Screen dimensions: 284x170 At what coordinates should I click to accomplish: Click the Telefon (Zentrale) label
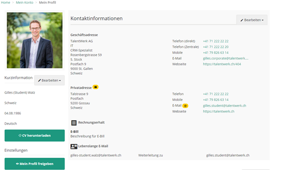click(x=185, y=47)
